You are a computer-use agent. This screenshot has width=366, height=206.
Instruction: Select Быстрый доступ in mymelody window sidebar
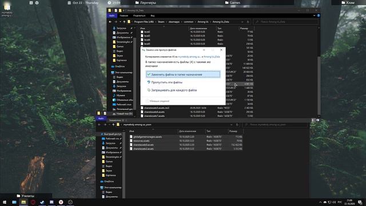tap(111, 134)
